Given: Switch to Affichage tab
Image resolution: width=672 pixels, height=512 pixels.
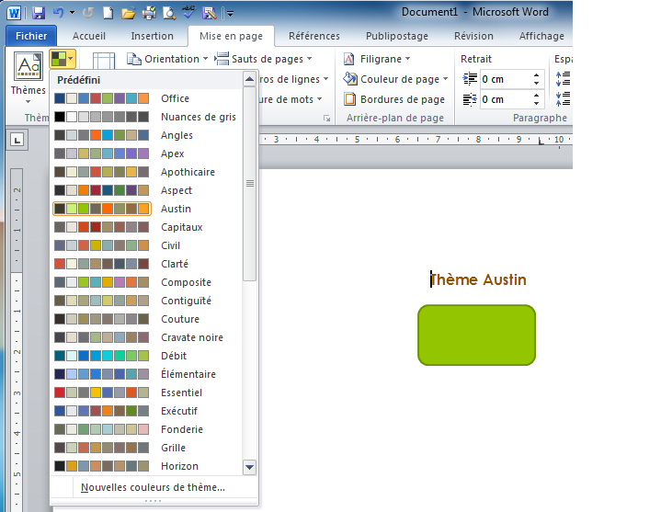Looking at the screenshot, I should [x=541, y=36].
